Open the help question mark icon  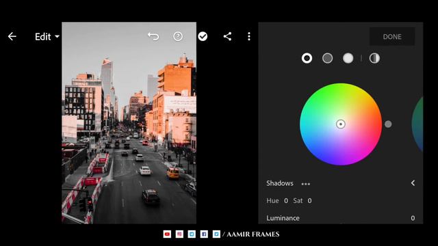[x=178, y=36]
